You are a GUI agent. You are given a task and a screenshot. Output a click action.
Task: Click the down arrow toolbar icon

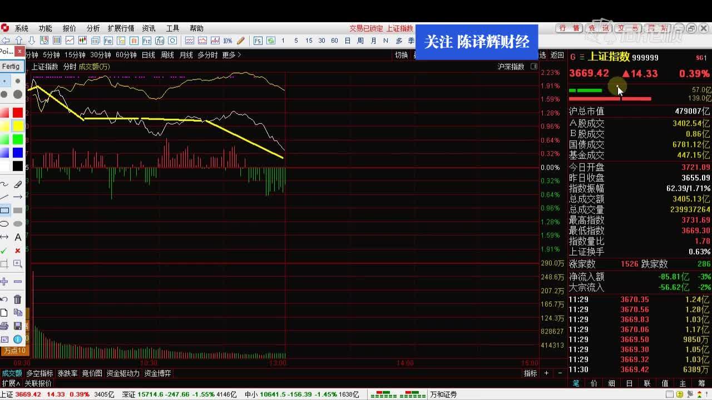pos(31,41)
